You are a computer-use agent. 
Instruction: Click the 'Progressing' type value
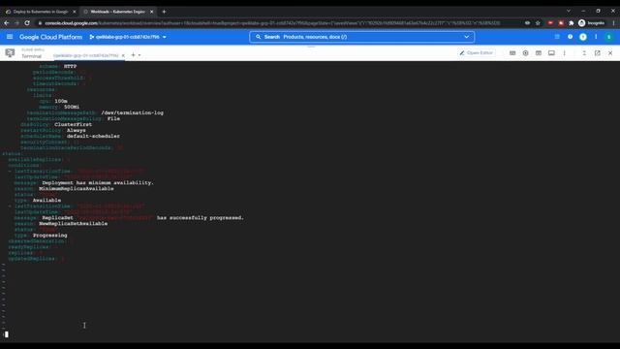[x=49, y=235]
